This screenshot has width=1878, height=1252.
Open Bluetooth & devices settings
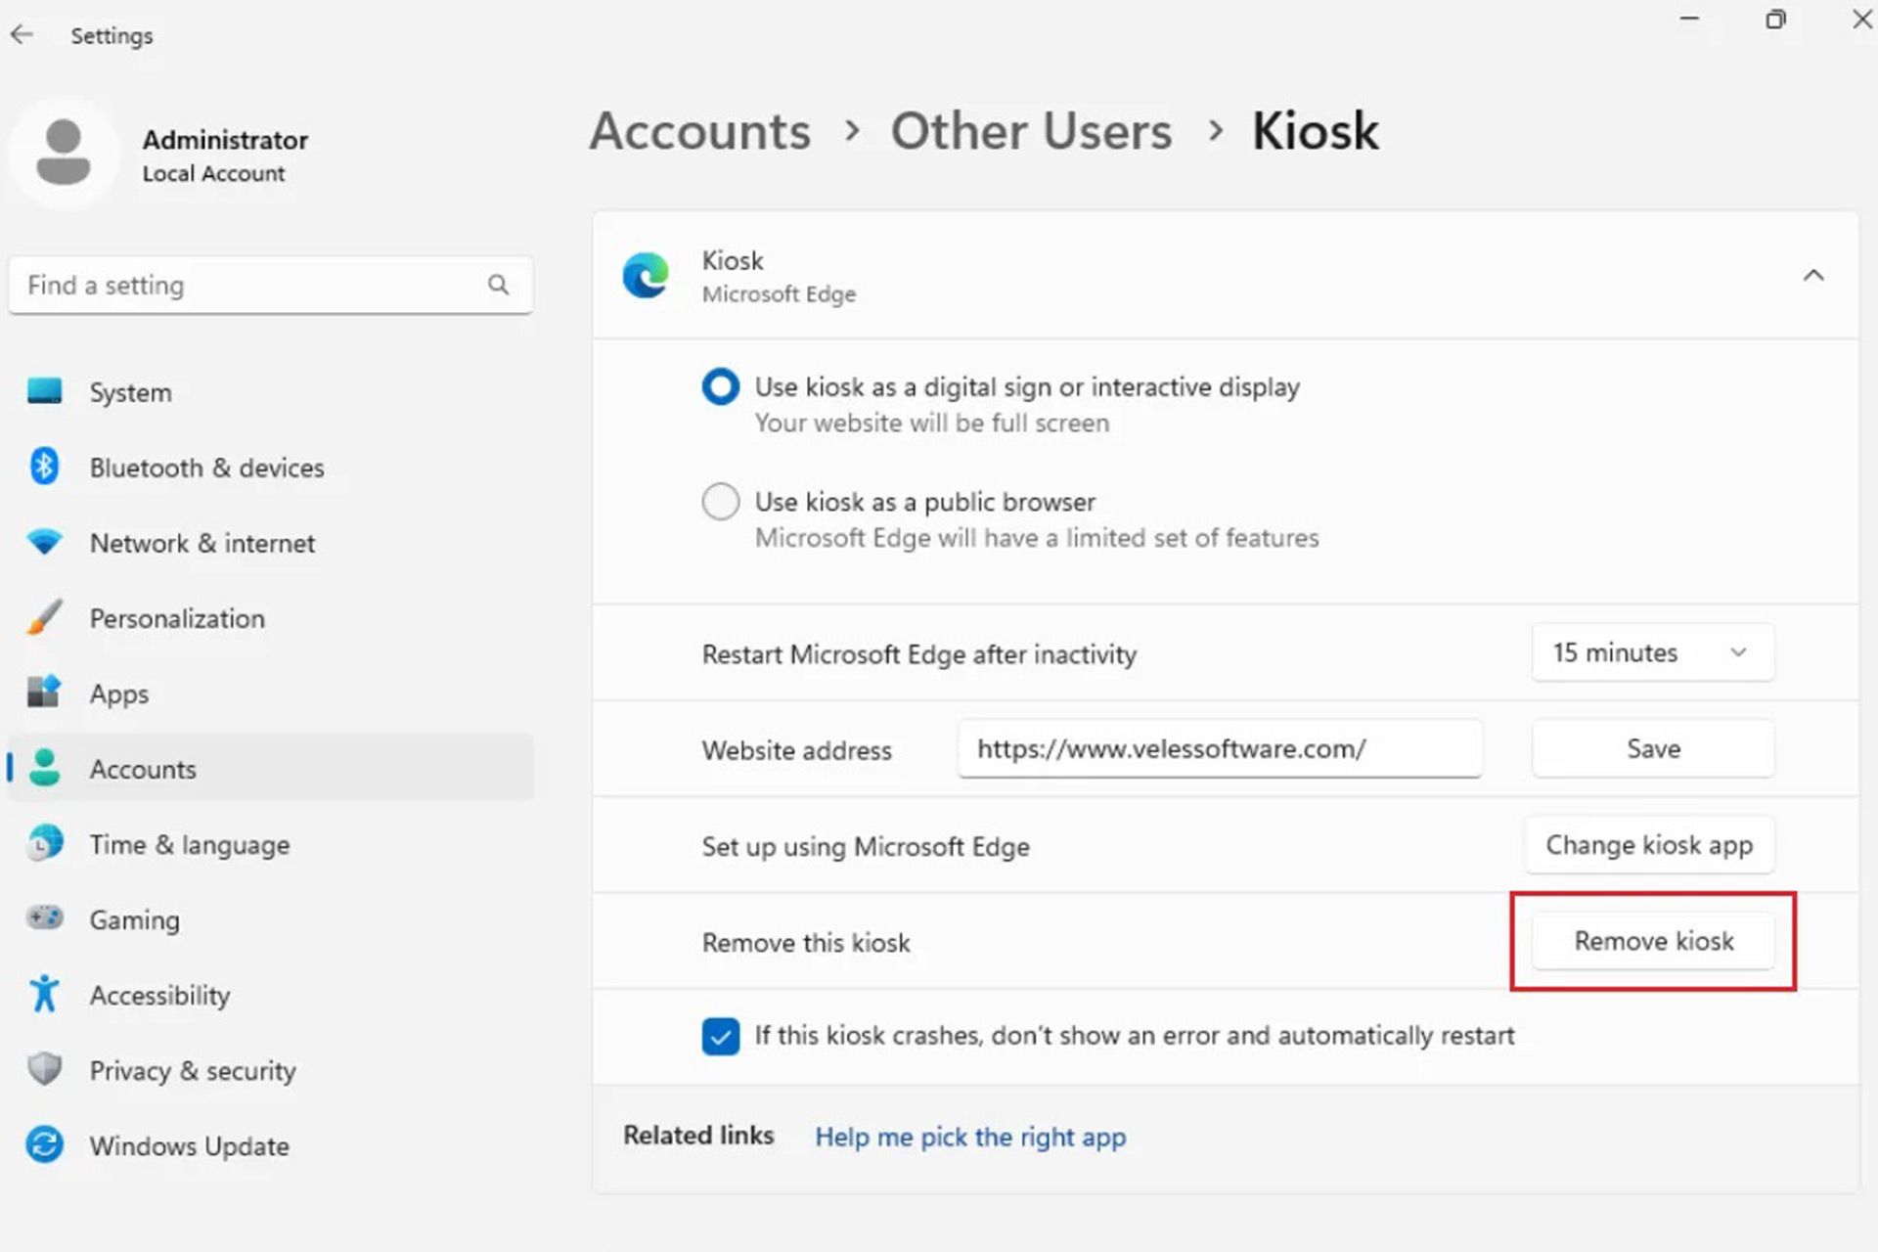pos(271,468)
